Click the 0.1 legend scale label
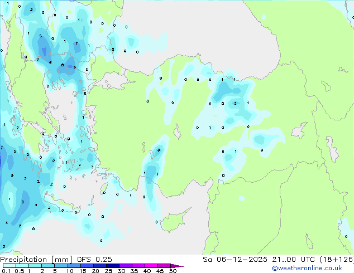Viewport: 354px width, 273px height. click(6, 271)
